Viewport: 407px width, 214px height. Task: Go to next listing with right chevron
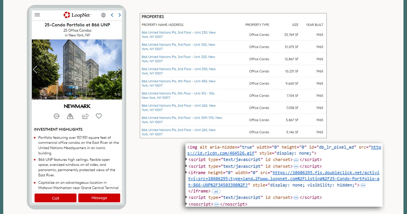click(119, 15)
